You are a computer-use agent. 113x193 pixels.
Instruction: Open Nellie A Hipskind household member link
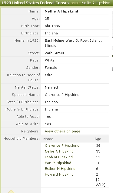click(x=59, y=151)
